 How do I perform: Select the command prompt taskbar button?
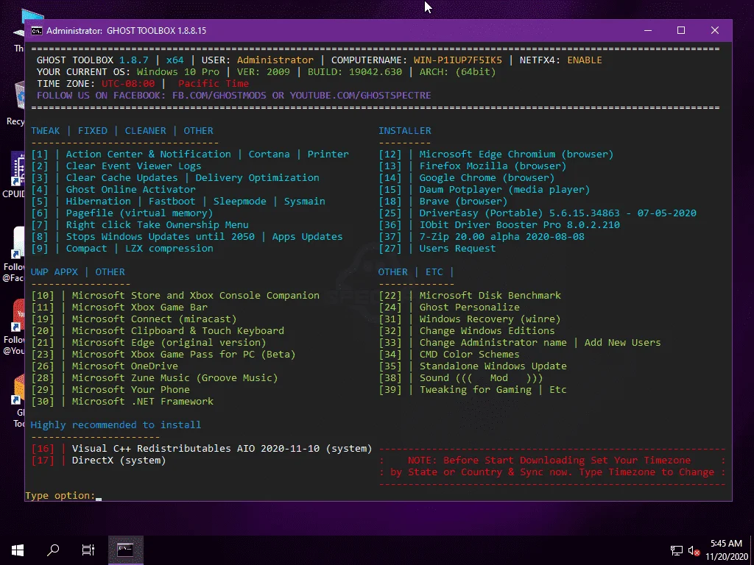tap(125, 550)
